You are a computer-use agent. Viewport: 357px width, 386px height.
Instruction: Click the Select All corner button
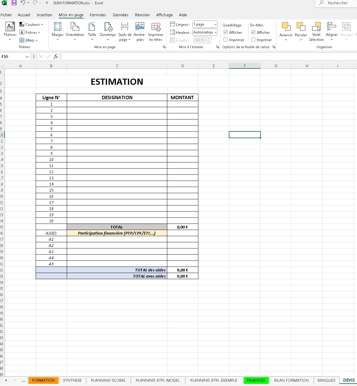pyautogui.click(x=2, y=66)
